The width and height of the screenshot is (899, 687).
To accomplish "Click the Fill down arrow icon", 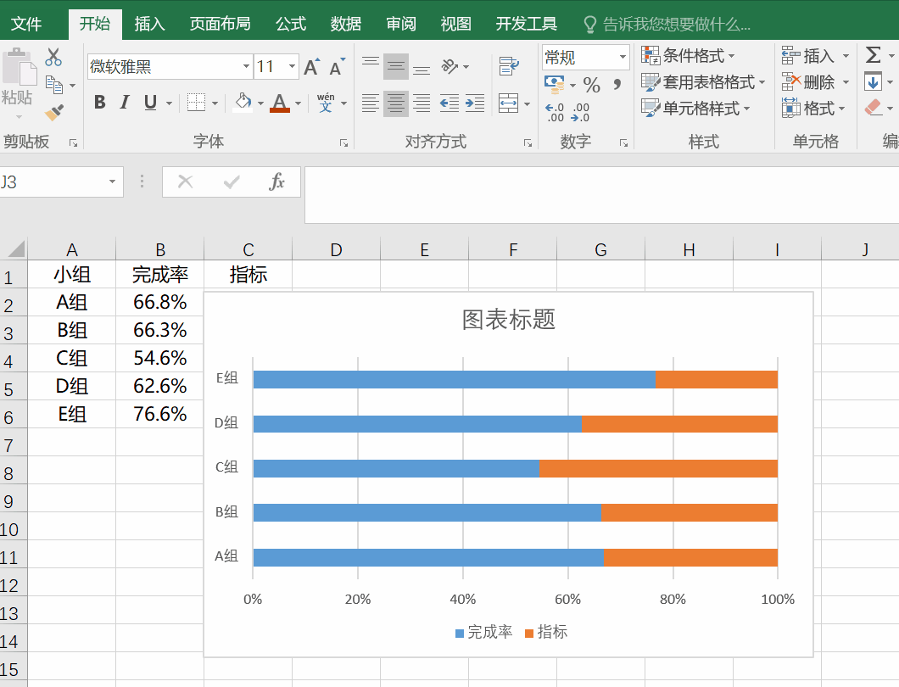I will tap(873, 82).
